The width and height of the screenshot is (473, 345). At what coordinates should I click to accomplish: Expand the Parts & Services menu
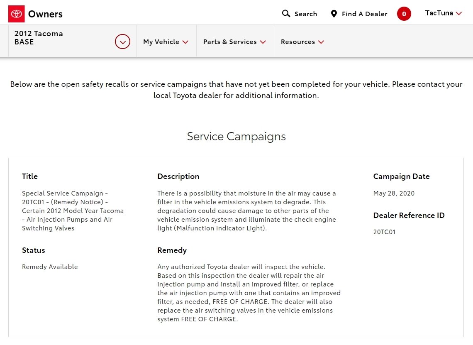pos(235,42)
